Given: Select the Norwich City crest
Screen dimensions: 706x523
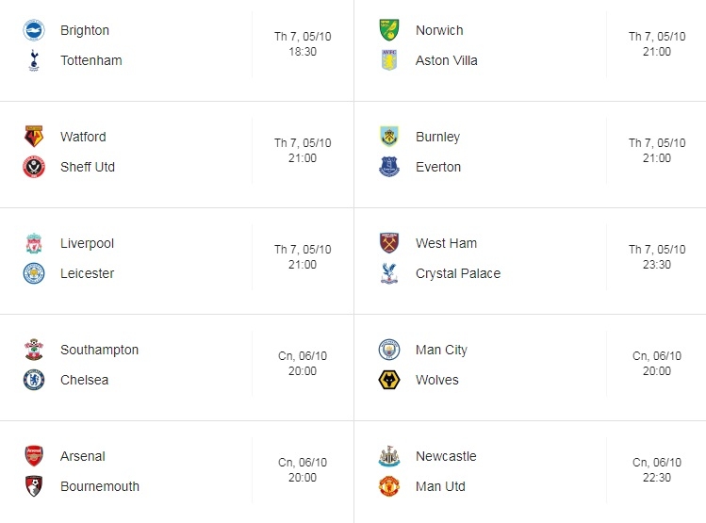Looking at the screenshot, I should pos(389,30).
